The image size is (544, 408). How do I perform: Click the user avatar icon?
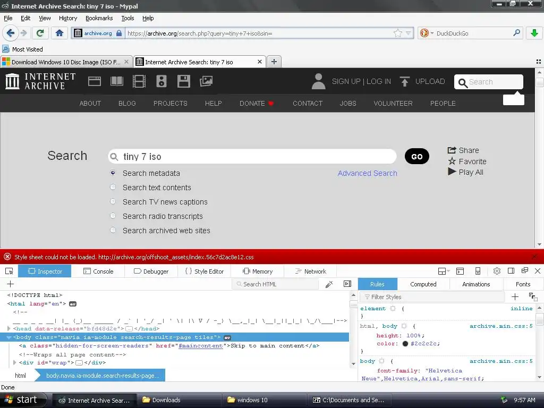[318, 81]
